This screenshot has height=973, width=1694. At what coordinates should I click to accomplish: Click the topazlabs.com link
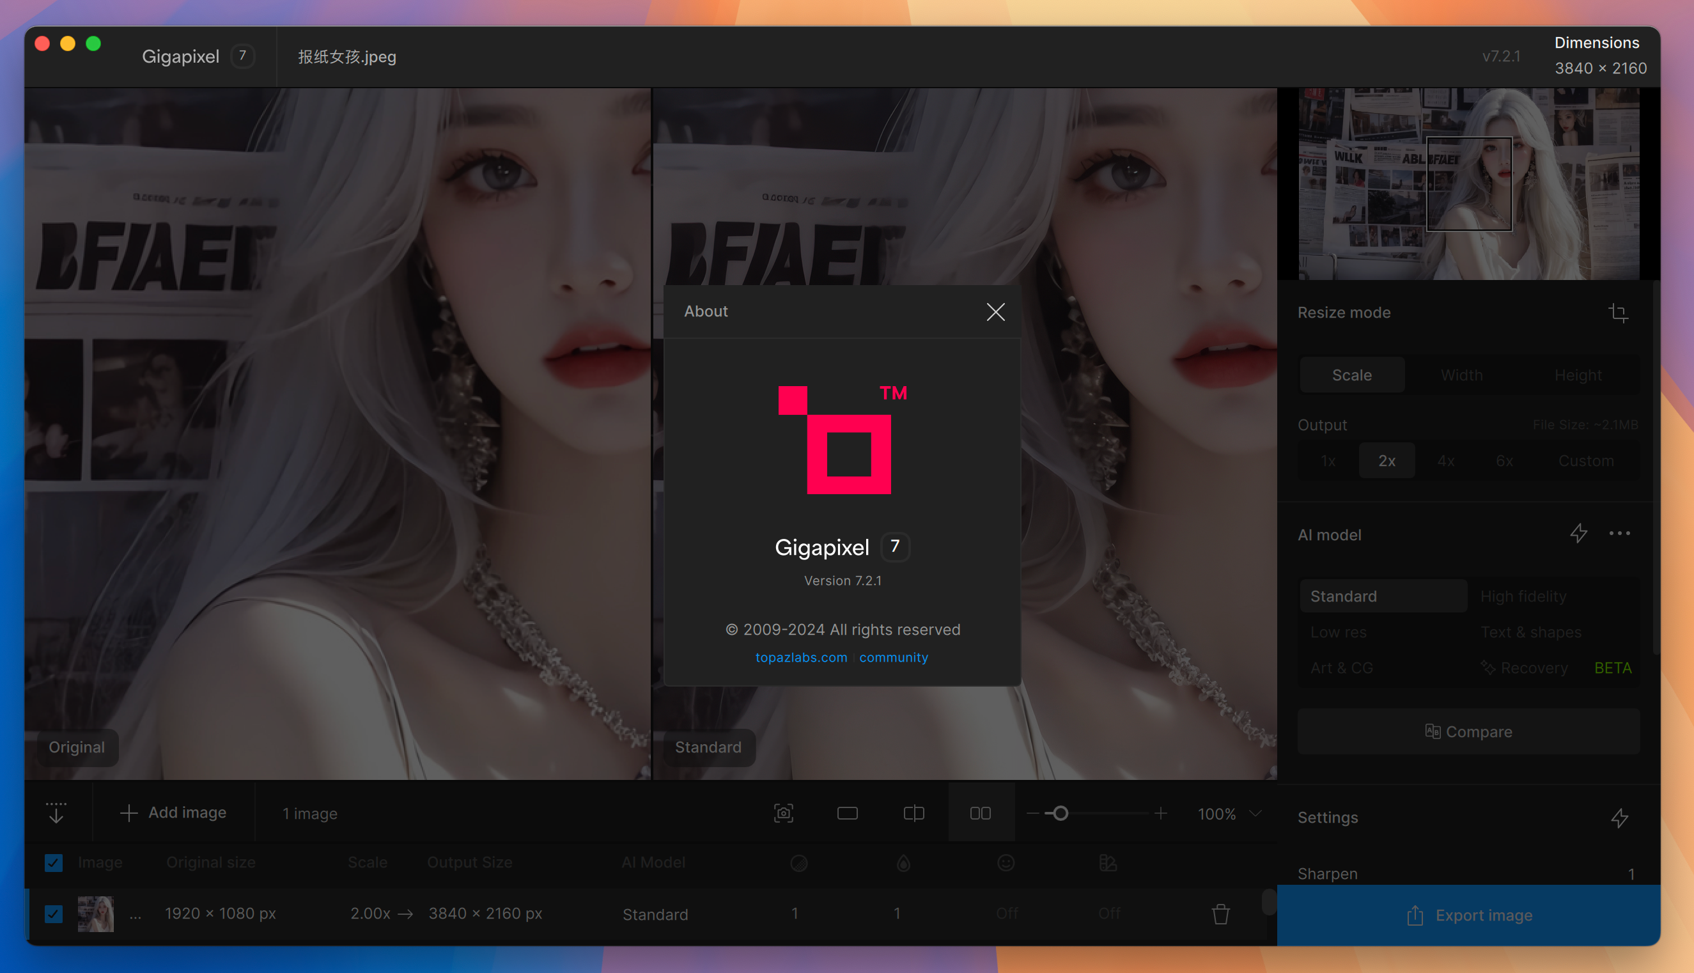point(802,657)
